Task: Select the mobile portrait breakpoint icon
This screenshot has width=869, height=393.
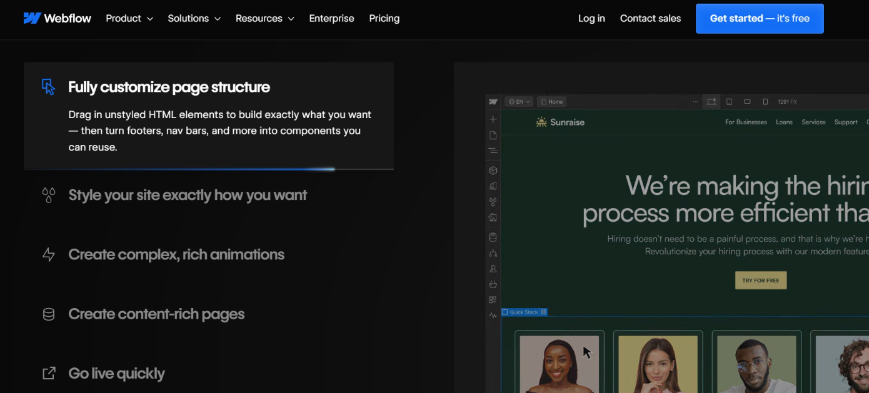Action: pyautogui.click(x=765, y=102)
